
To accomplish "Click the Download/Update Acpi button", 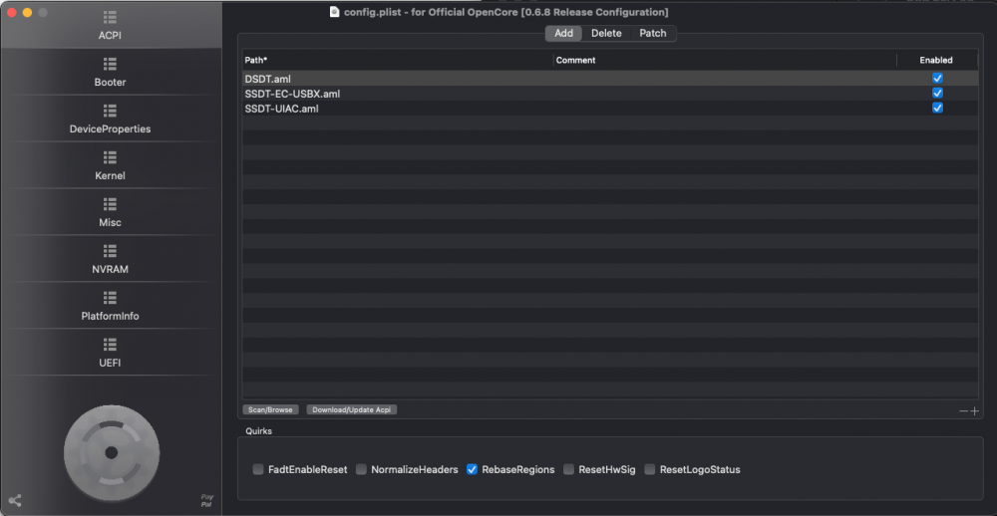I will point(352,409).
